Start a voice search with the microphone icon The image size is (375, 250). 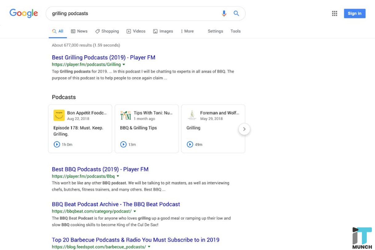(224, 13)
